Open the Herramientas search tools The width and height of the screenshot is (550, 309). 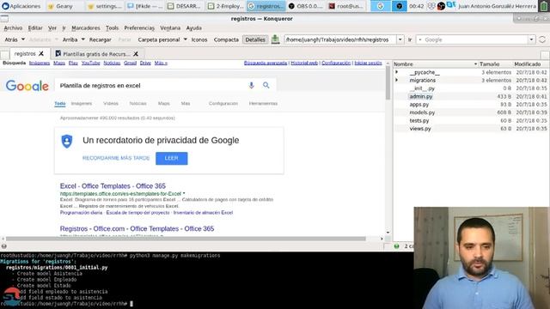(263, 104)
